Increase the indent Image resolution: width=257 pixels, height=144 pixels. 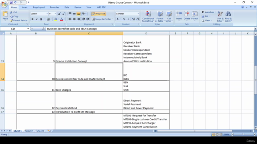tap(88, 19)
